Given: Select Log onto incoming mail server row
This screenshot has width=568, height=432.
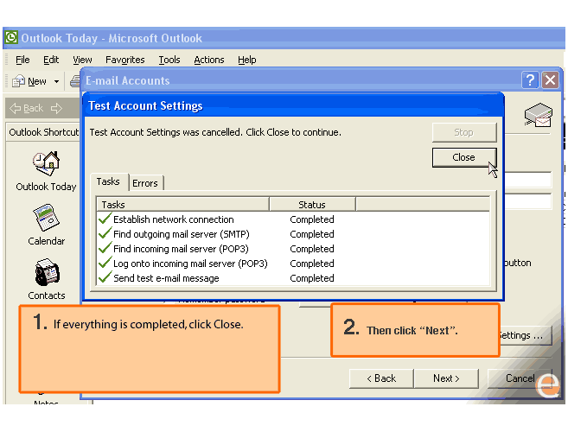Looking at the screenshot, I should click(293, 264).
